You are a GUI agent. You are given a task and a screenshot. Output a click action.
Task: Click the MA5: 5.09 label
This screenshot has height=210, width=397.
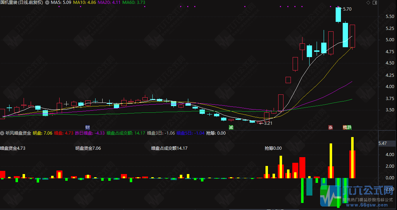click(x=61, y=2)
